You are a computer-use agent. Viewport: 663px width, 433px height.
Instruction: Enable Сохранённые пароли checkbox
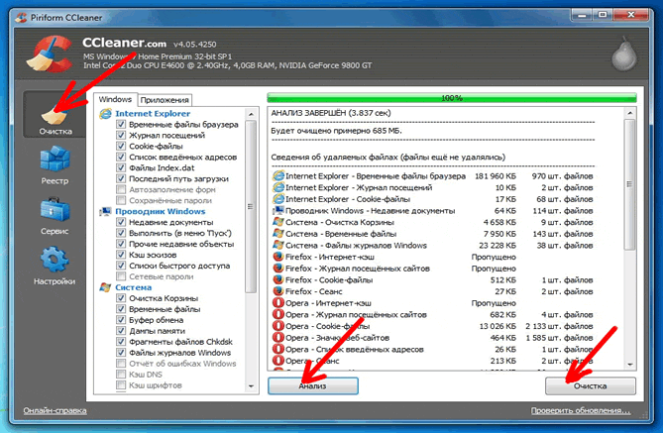coord(121,200)
